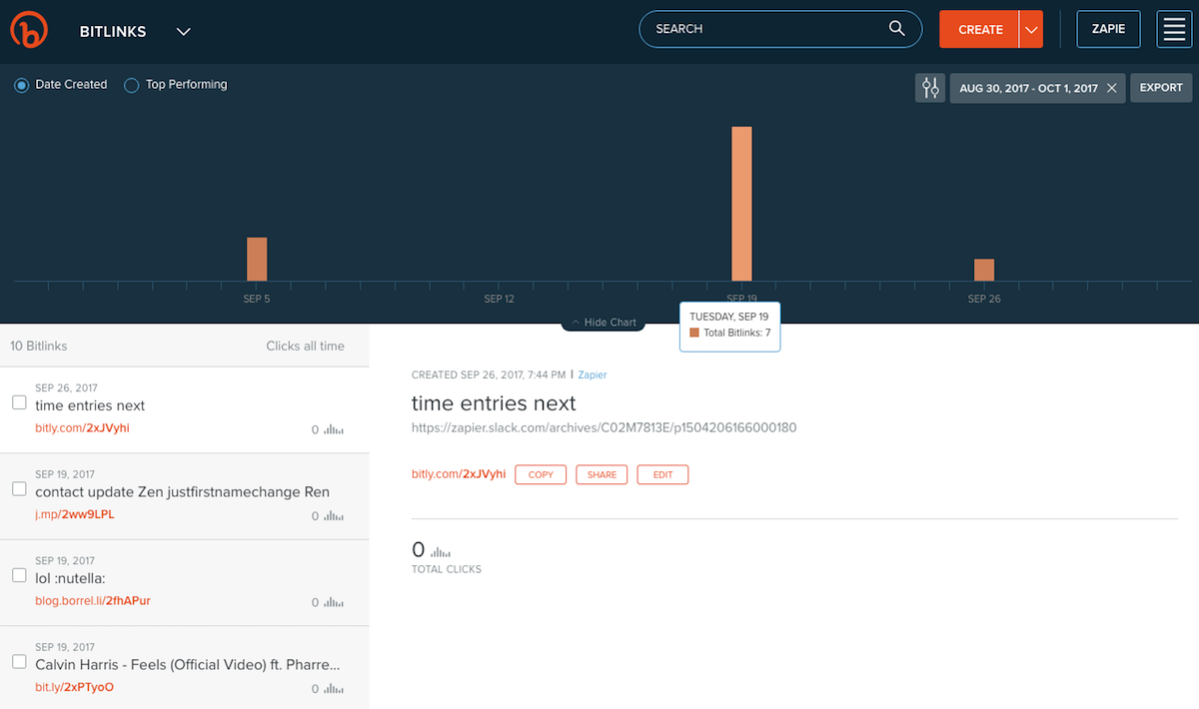Click the chart icon beside total clicks
This screenshot has height=709, width=1199.
(441, 551)
